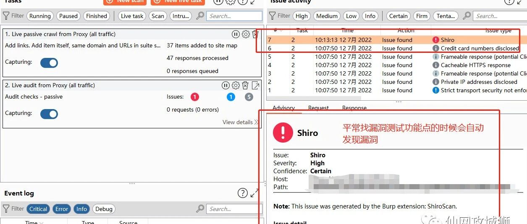Image resolution: width=527 pixels, height=224 pixels.
Task: Click the icon beside Cacheable HTTPS response
Action: click(x=436, y=65)
